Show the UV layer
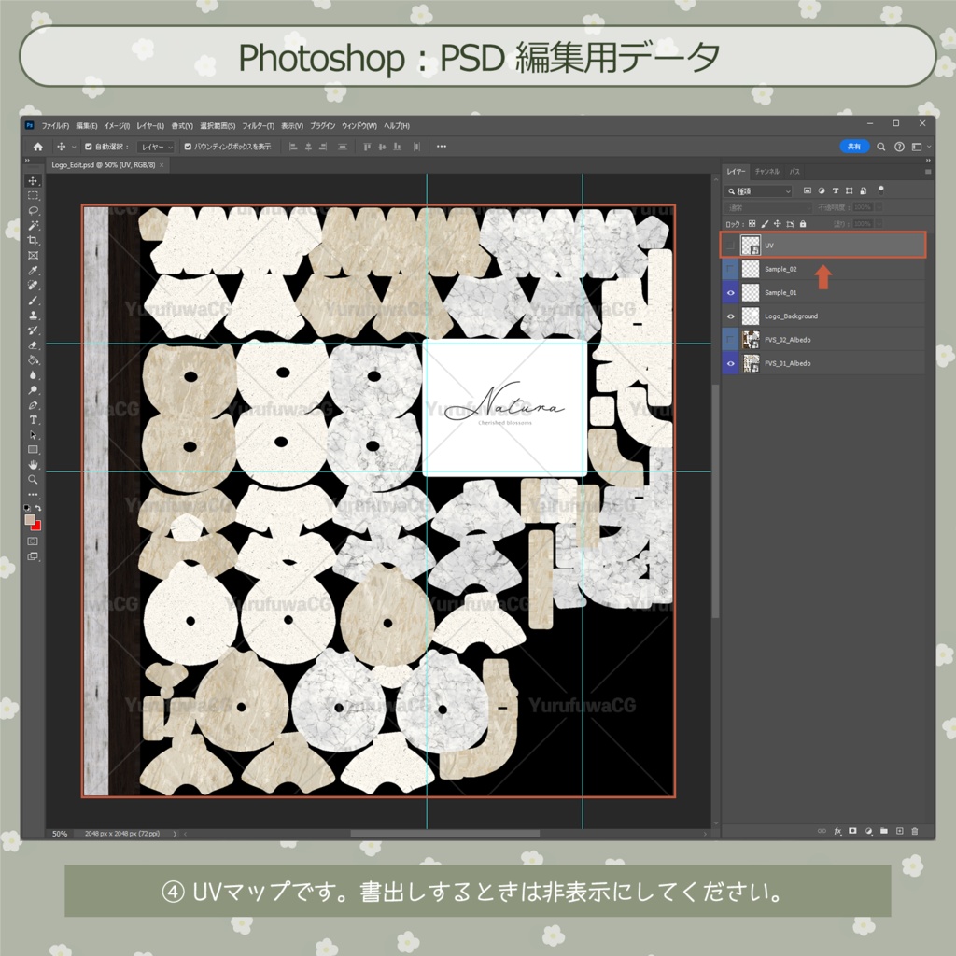This screenshot has height=956, width=956. click(x=730, y=246)
